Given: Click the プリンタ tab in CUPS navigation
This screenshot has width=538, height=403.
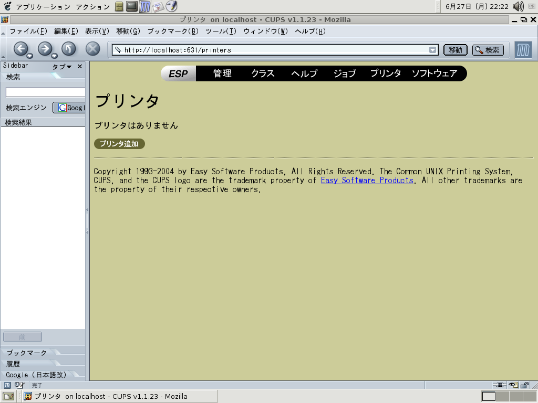Looking at the screenshot, I should [x=385, y=73].
